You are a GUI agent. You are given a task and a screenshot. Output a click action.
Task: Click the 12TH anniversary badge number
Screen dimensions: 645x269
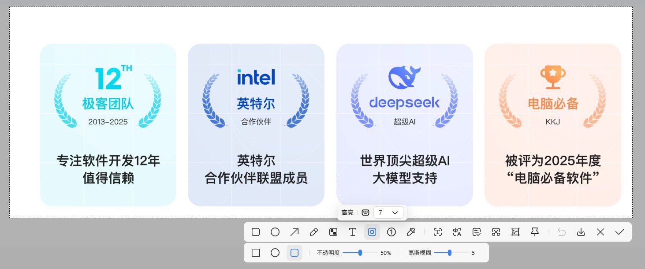click(x=113, y=78)
